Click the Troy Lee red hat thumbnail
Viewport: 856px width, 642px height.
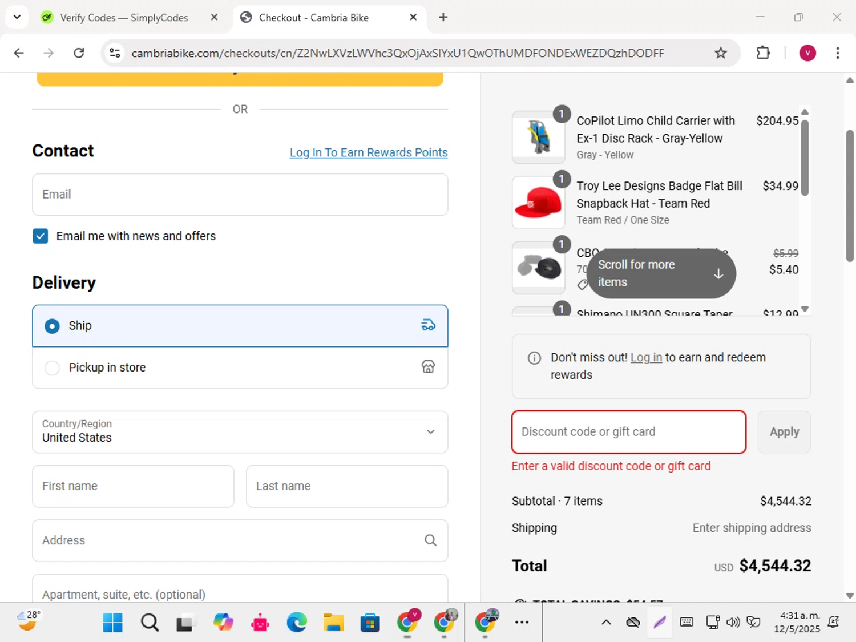538,203
